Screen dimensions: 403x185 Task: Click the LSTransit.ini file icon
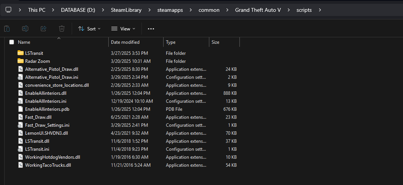coord(21,149)
